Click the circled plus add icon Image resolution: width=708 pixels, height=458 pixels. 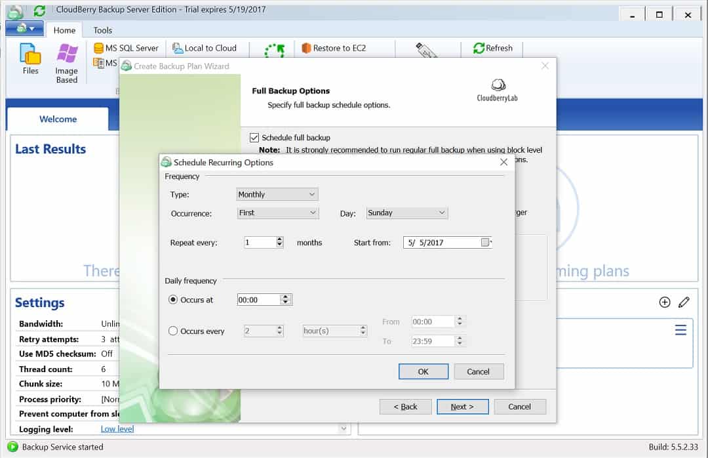[x=665, y=302]
